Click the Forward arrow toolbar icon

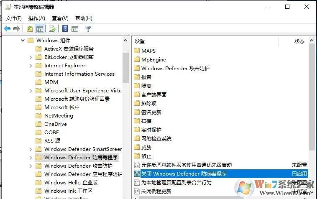17,29
